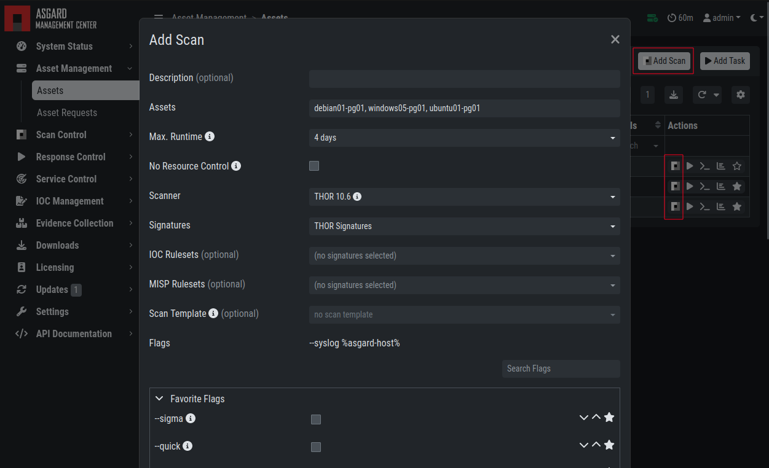Image resolution: width=769 pixels, height=468 pixels.
Task: Expand Downloads in sidebar
Action: click(x=74, y=245)
